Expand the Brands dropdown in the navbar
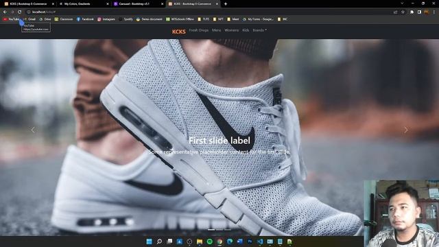The width and height of the screenshot is (439, 247). click(x=259, y=30)
